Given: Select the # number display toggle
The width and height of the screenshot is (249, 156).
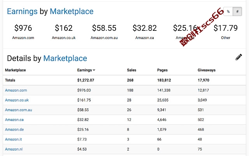Looking at the screenshot, I should click(x=237, y=11).
